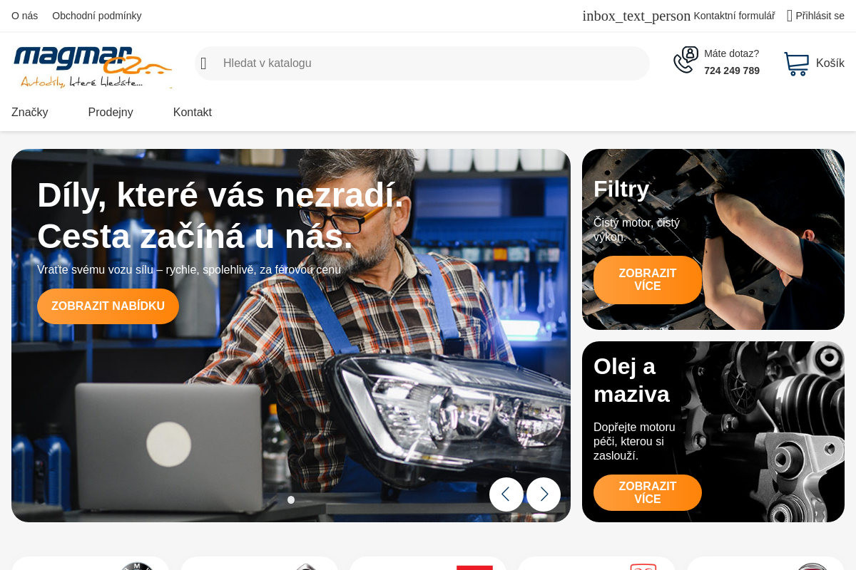Open the Prodejny menu item
The height and width of the screenshot is (570, 856).
coord(111,112)
